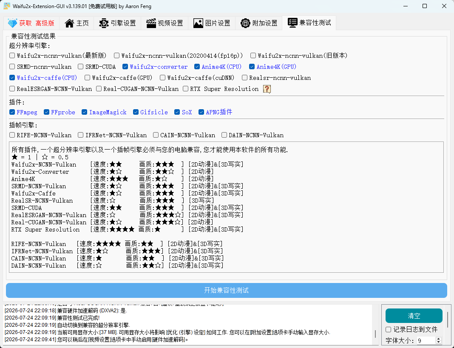
Task: Click the 超分辨率引擎: heading label
Action: click(30, 45)
